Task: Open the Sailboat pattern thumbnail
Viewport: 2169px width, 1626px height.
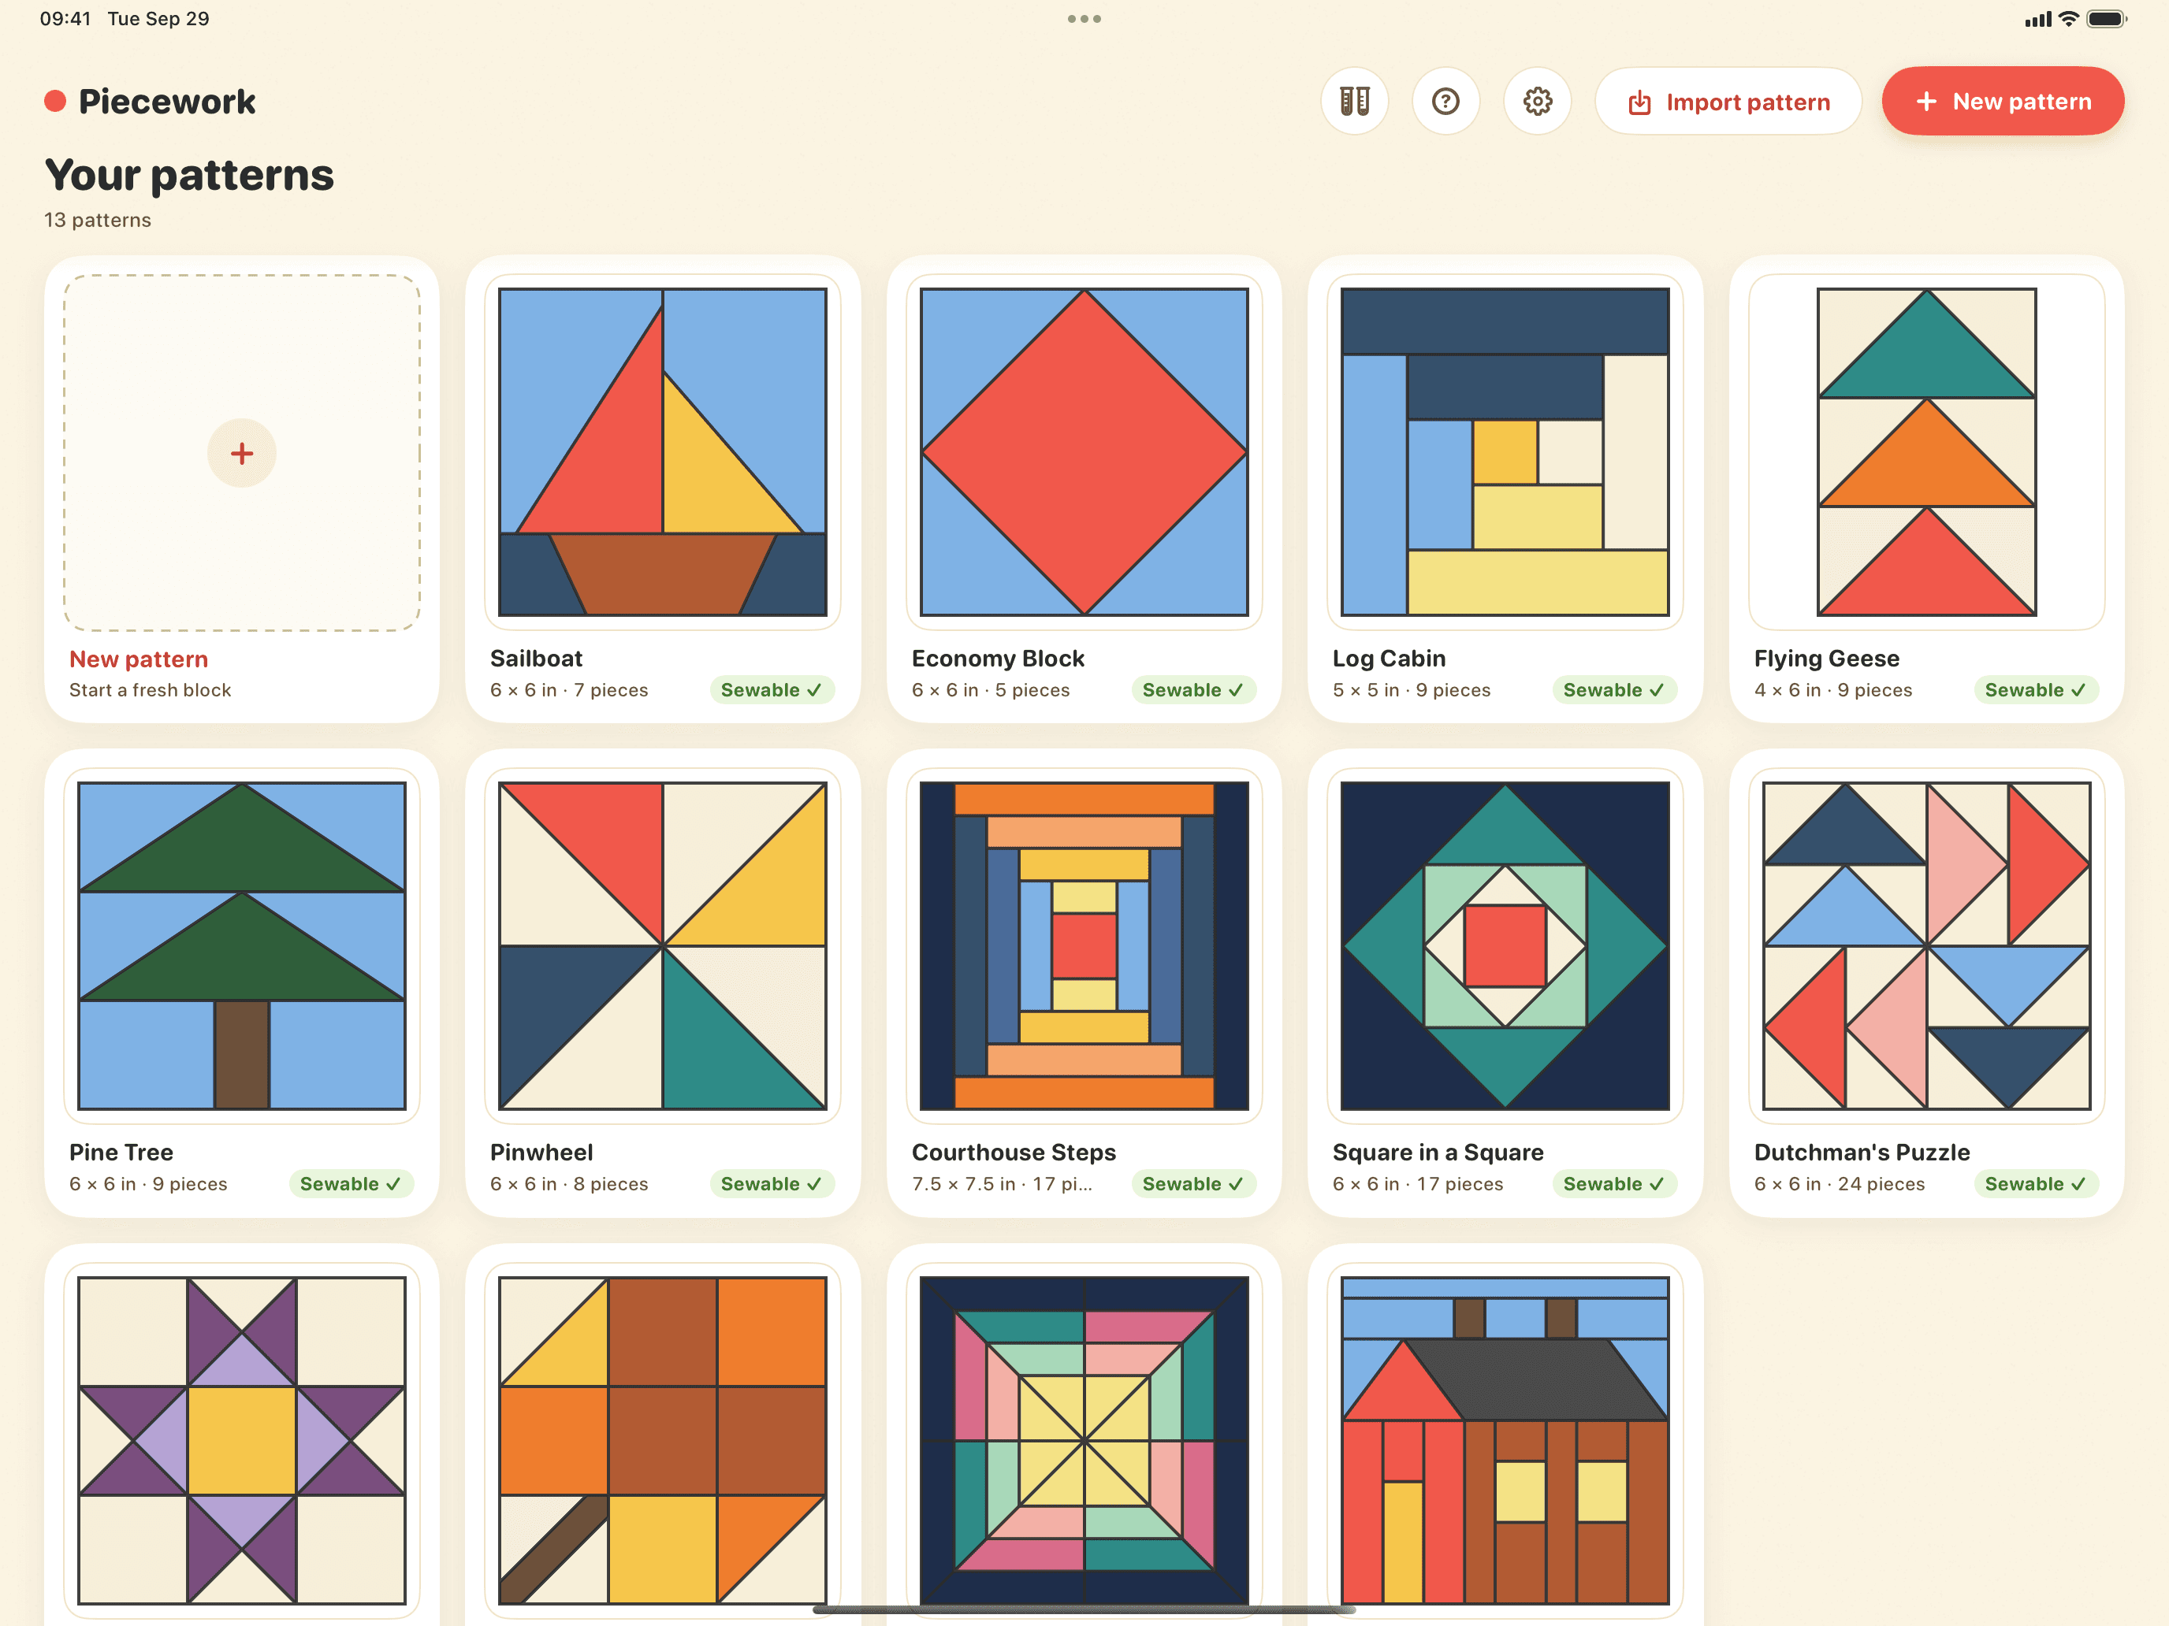Action: [x=663, y=452]
